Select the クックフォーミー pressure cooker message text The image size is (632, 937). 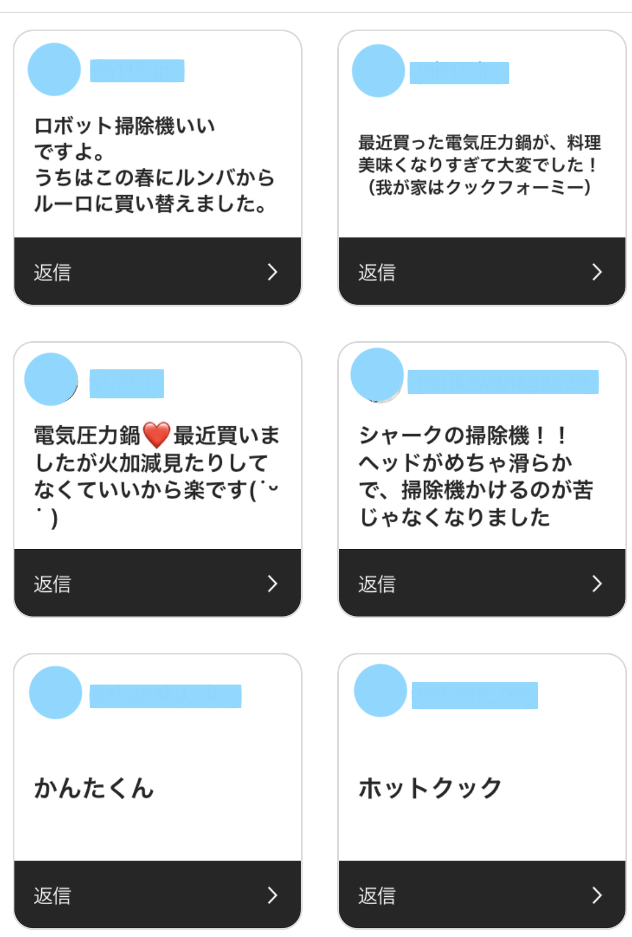[479, 165]
